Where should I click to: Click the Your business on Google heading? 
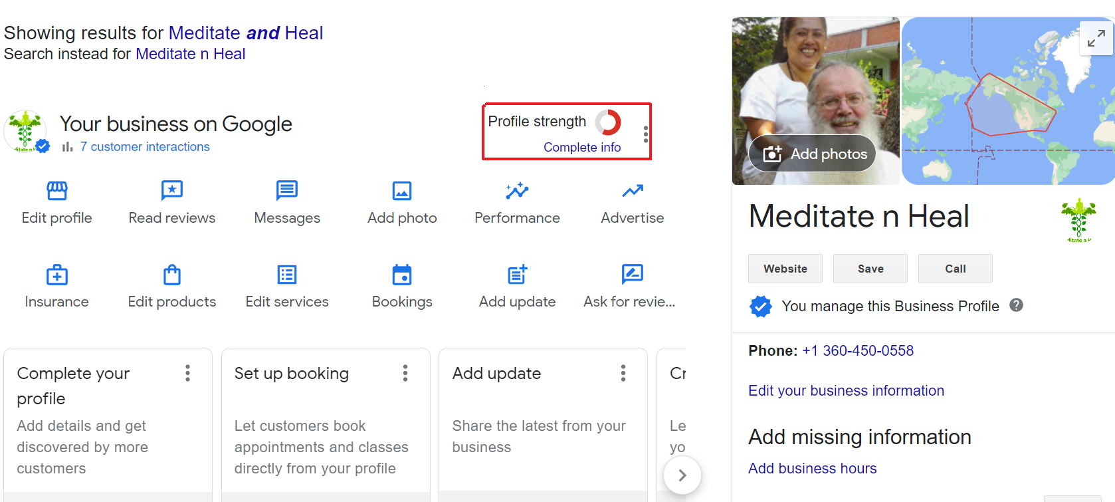[176, 124]
